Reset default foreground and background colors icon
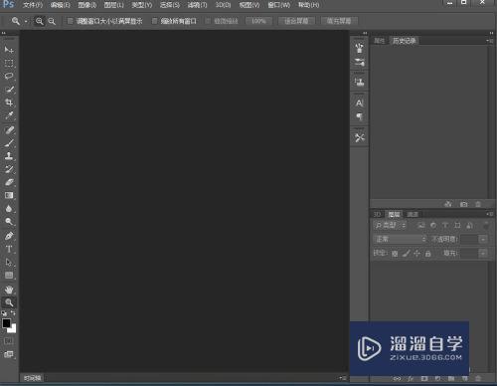 click(x=4, y=313)
